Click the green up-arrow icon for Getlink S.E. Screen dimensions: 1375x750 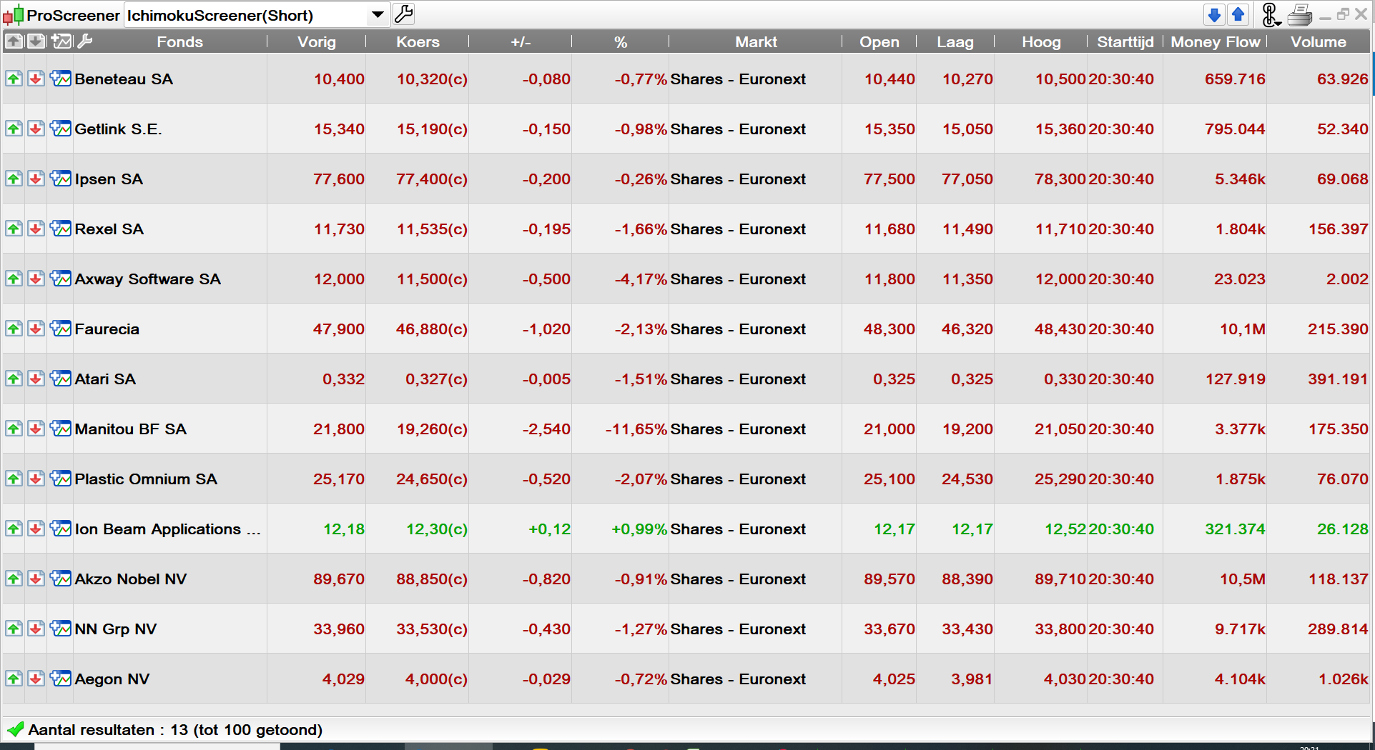(x=14, y=129)
